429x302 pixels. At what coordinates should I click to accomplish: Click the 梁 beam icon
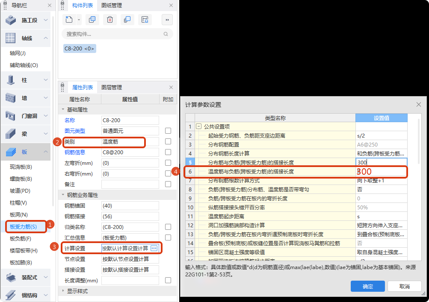(x=10, y=134)
